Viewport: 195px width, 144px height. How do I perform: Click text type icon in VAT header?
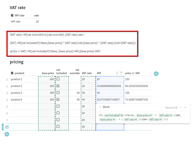tap(121, 73)
